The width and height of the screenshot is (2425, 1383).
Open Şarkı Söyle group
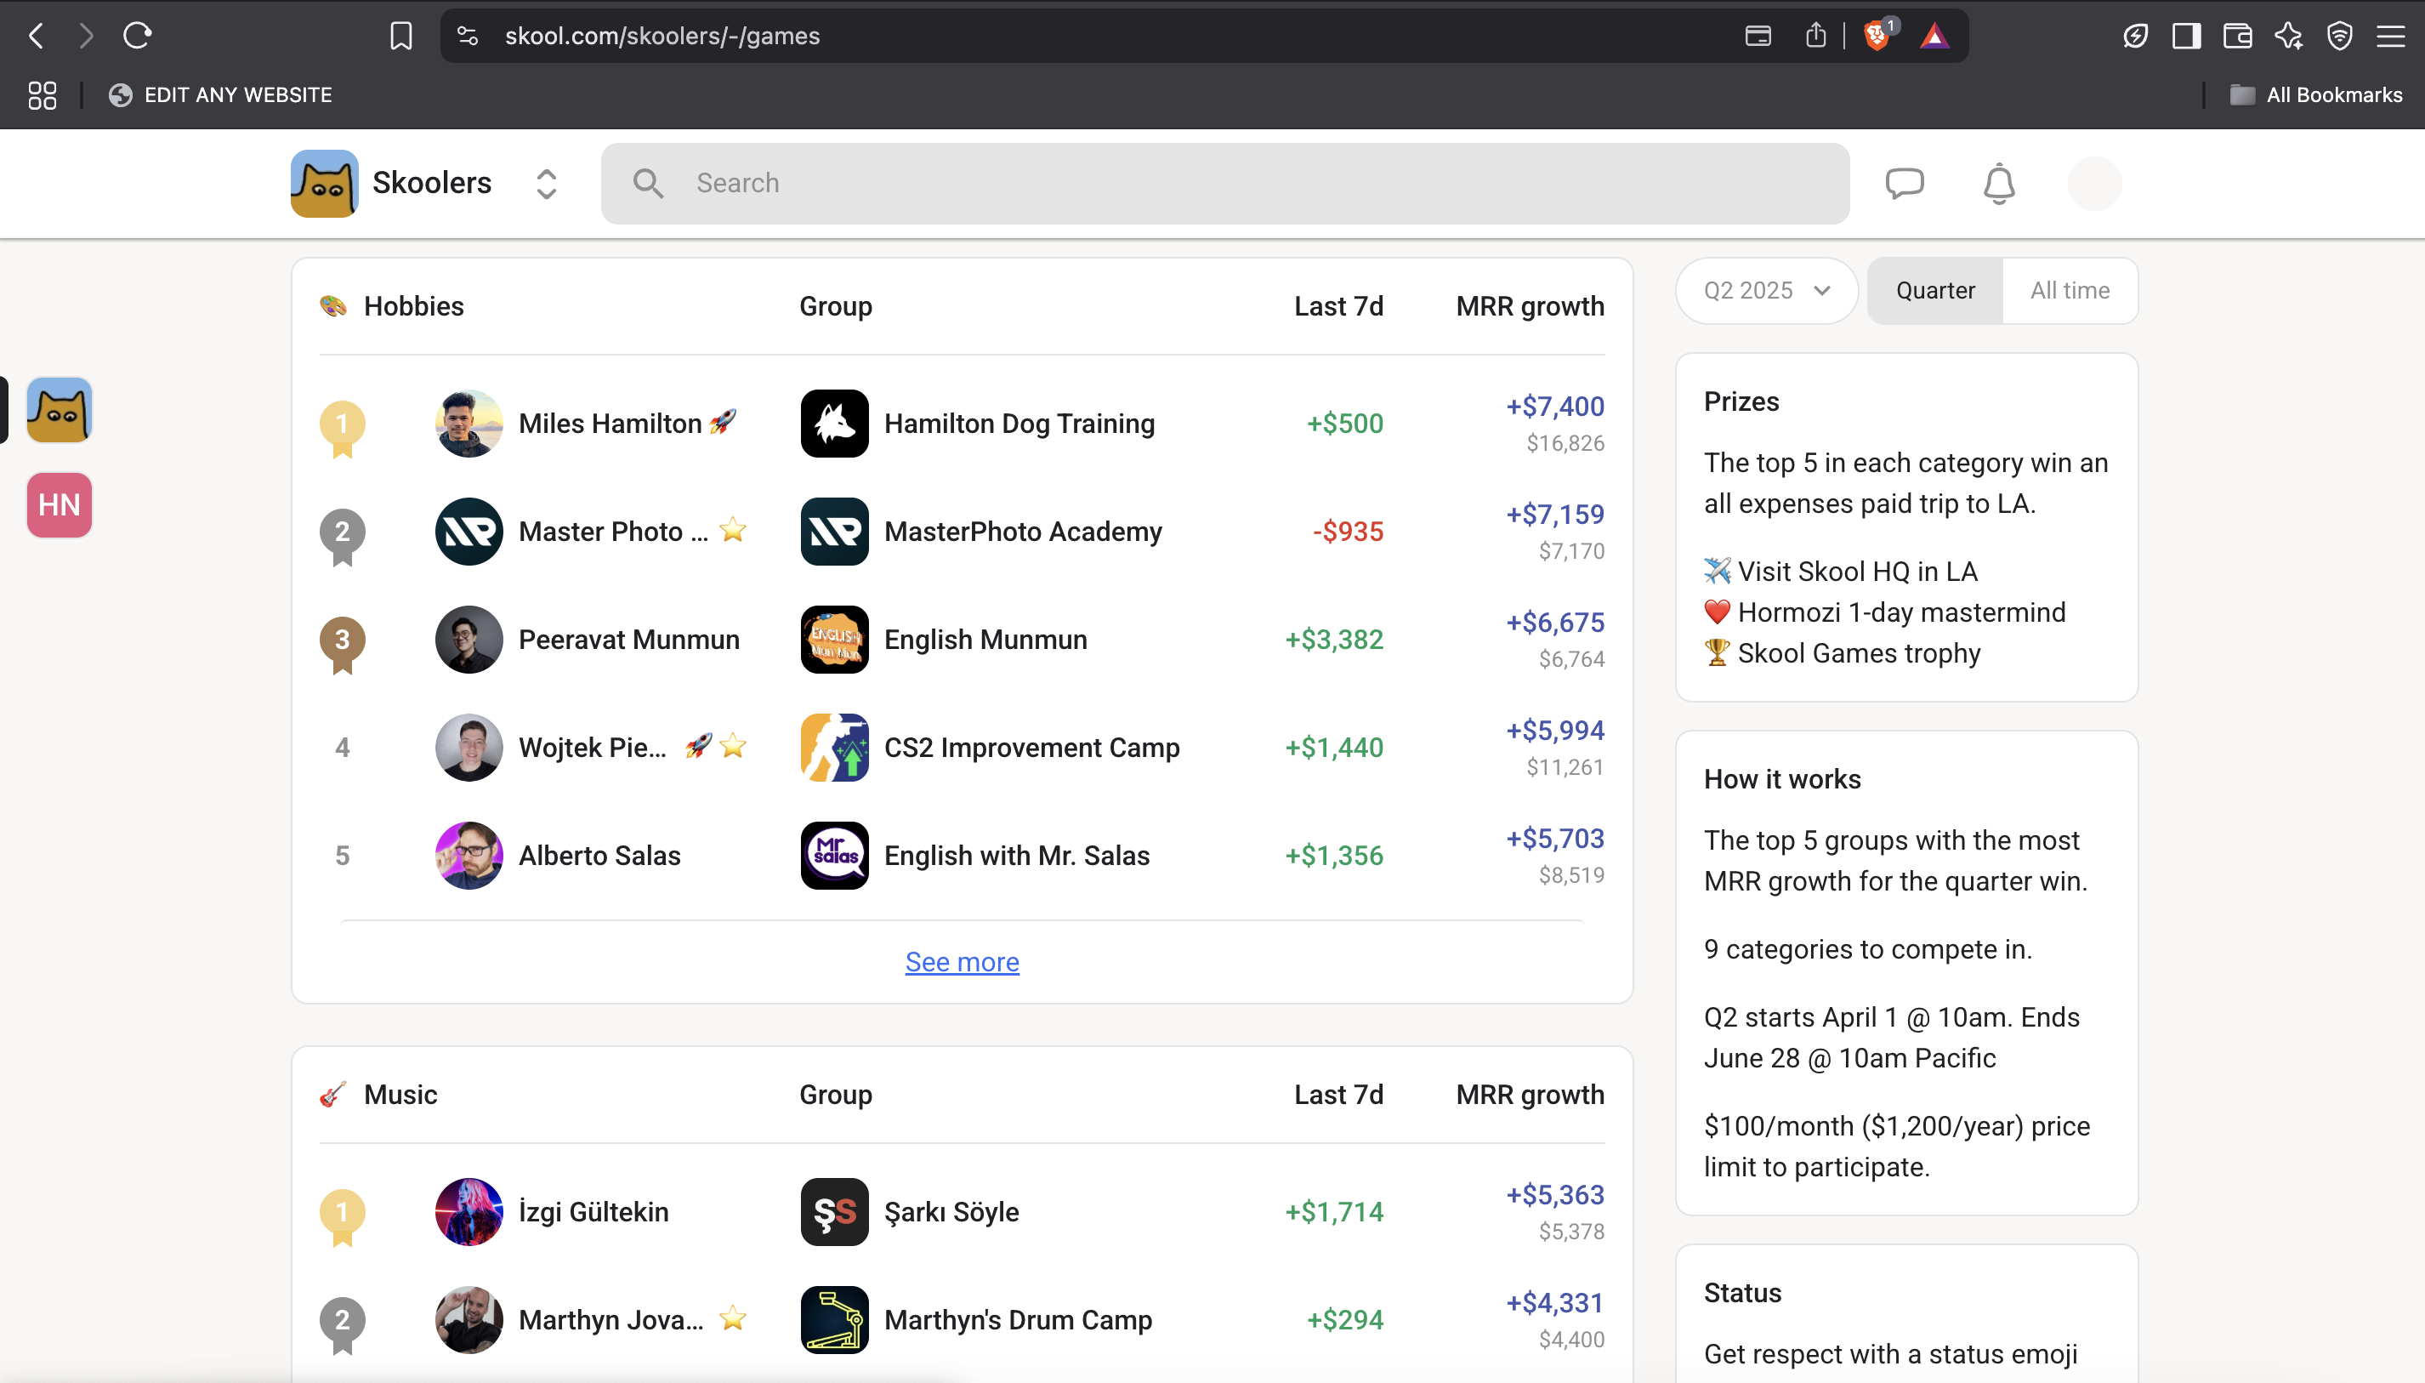pyautogui.click(x=951, y=1212)
